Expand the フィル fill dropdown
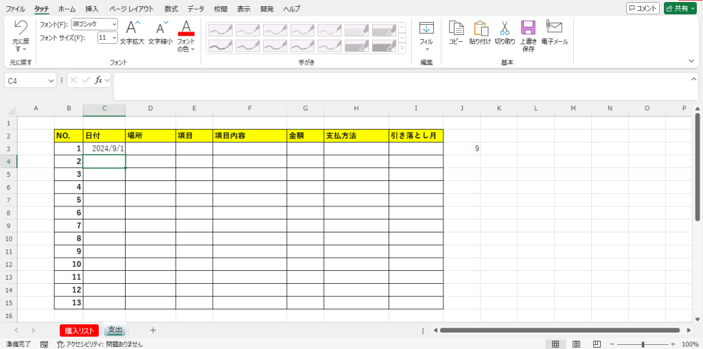 (426, 48)
